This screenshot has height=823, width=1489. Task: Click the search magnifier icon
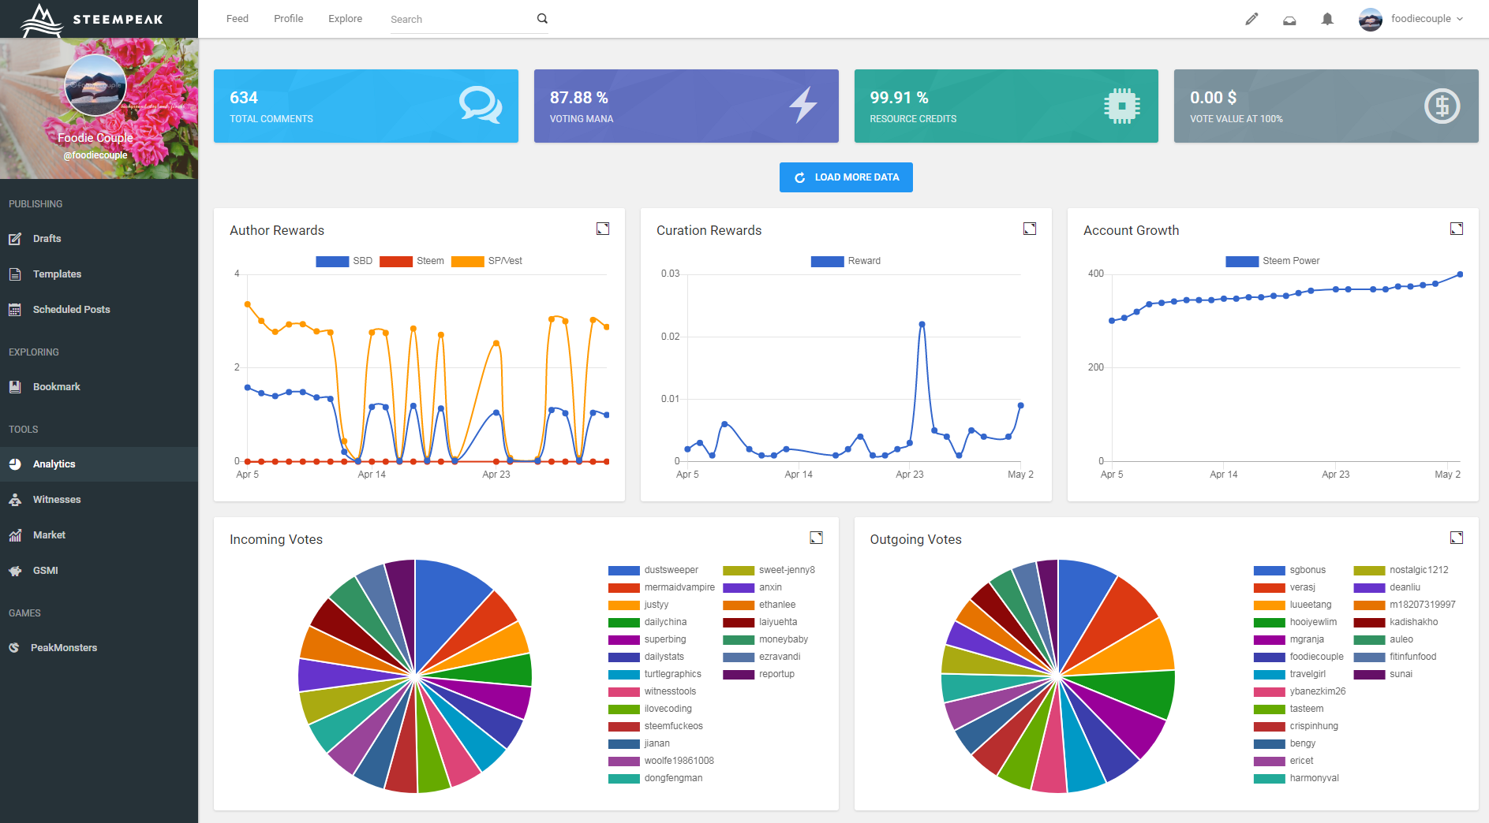coord(542,19)
